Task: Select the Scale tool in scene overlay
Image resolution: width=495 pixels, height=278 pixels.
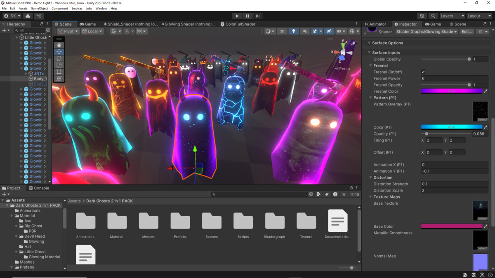Action: coord(59,65)
